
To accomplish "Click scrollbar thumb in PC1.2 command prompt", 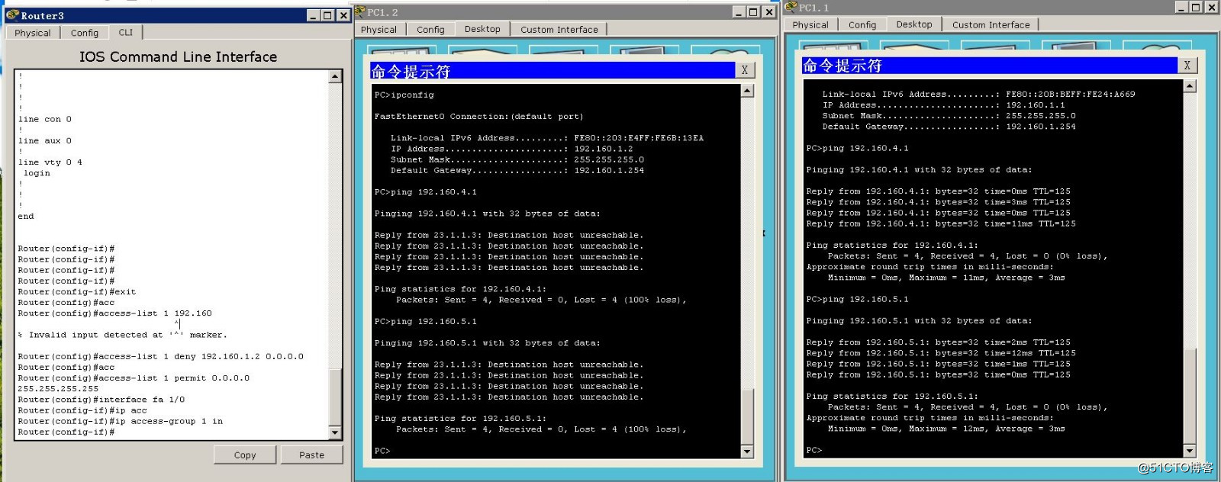I will coord(747,416).
